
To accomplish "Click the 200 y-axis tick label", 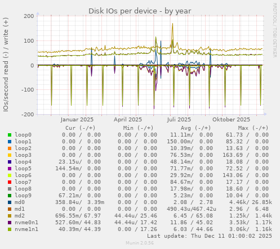I will 29,16.
